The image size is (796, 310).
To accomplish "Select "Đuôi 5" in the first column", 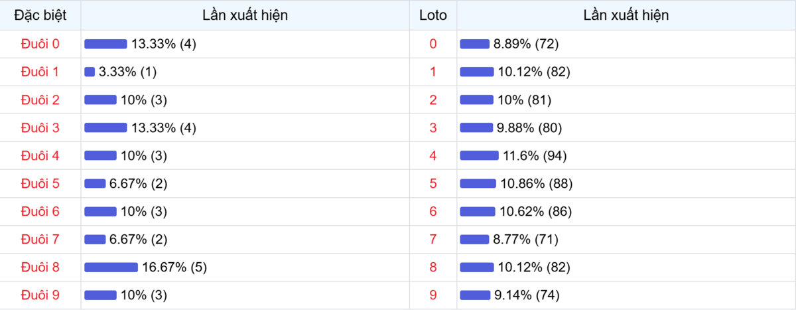I will click(40, 183).
